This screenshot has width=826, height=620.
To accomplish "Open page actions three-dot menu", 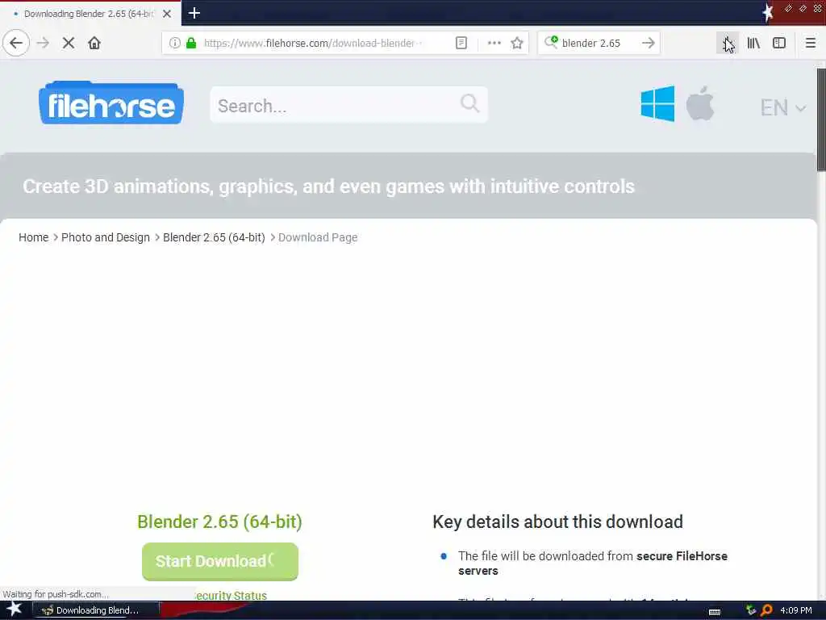I will [x=494, y=43].
